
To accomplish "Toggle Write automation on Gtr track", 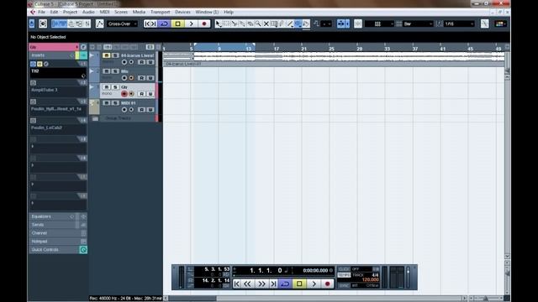I will coord(150,94).
